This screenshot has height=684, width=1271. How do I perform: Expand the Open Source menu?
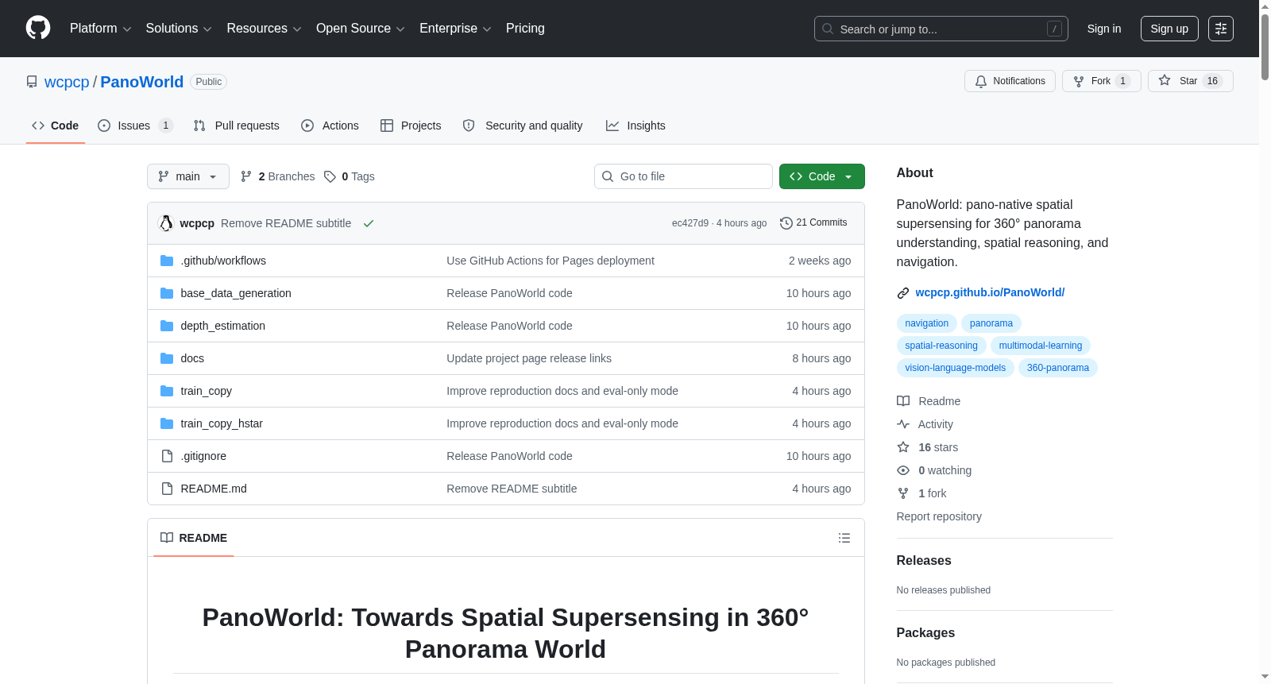361,29
